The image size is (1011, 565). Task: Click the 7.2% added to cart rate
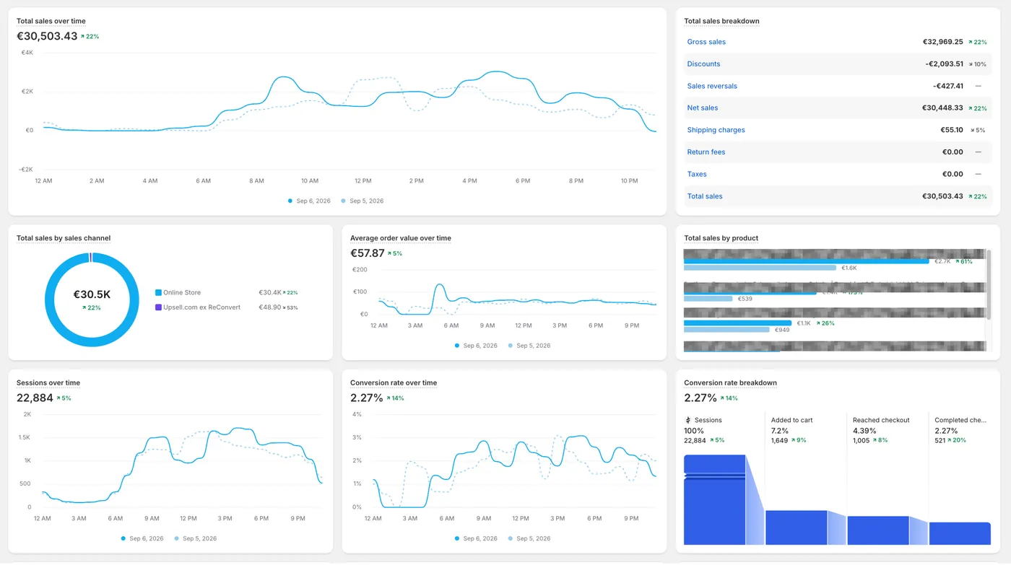780,430
